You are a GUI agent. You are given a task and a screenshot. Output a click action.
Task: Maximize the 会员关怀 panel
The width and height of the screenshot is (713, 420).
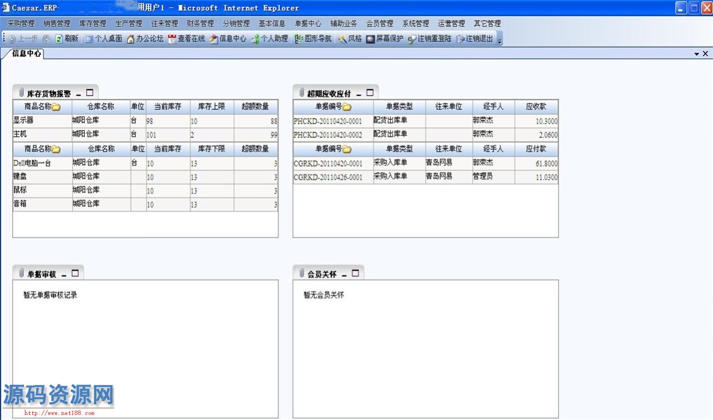[x=355, y=273]
